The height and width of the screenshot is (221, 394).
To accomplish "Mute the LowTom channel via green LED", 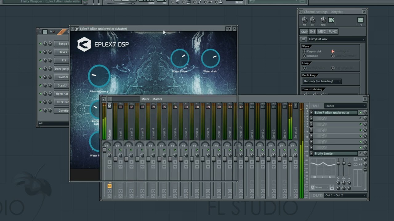I will coord(40,77).
